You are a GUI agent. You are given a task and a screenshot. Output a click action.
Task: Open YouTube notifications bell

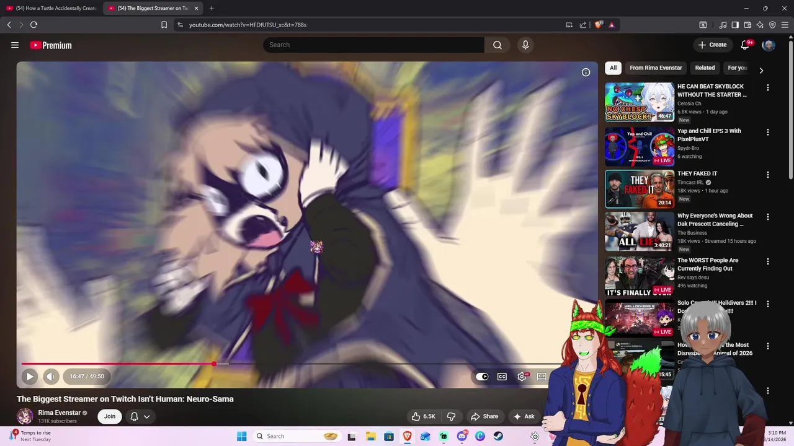[x=746, y=45]
